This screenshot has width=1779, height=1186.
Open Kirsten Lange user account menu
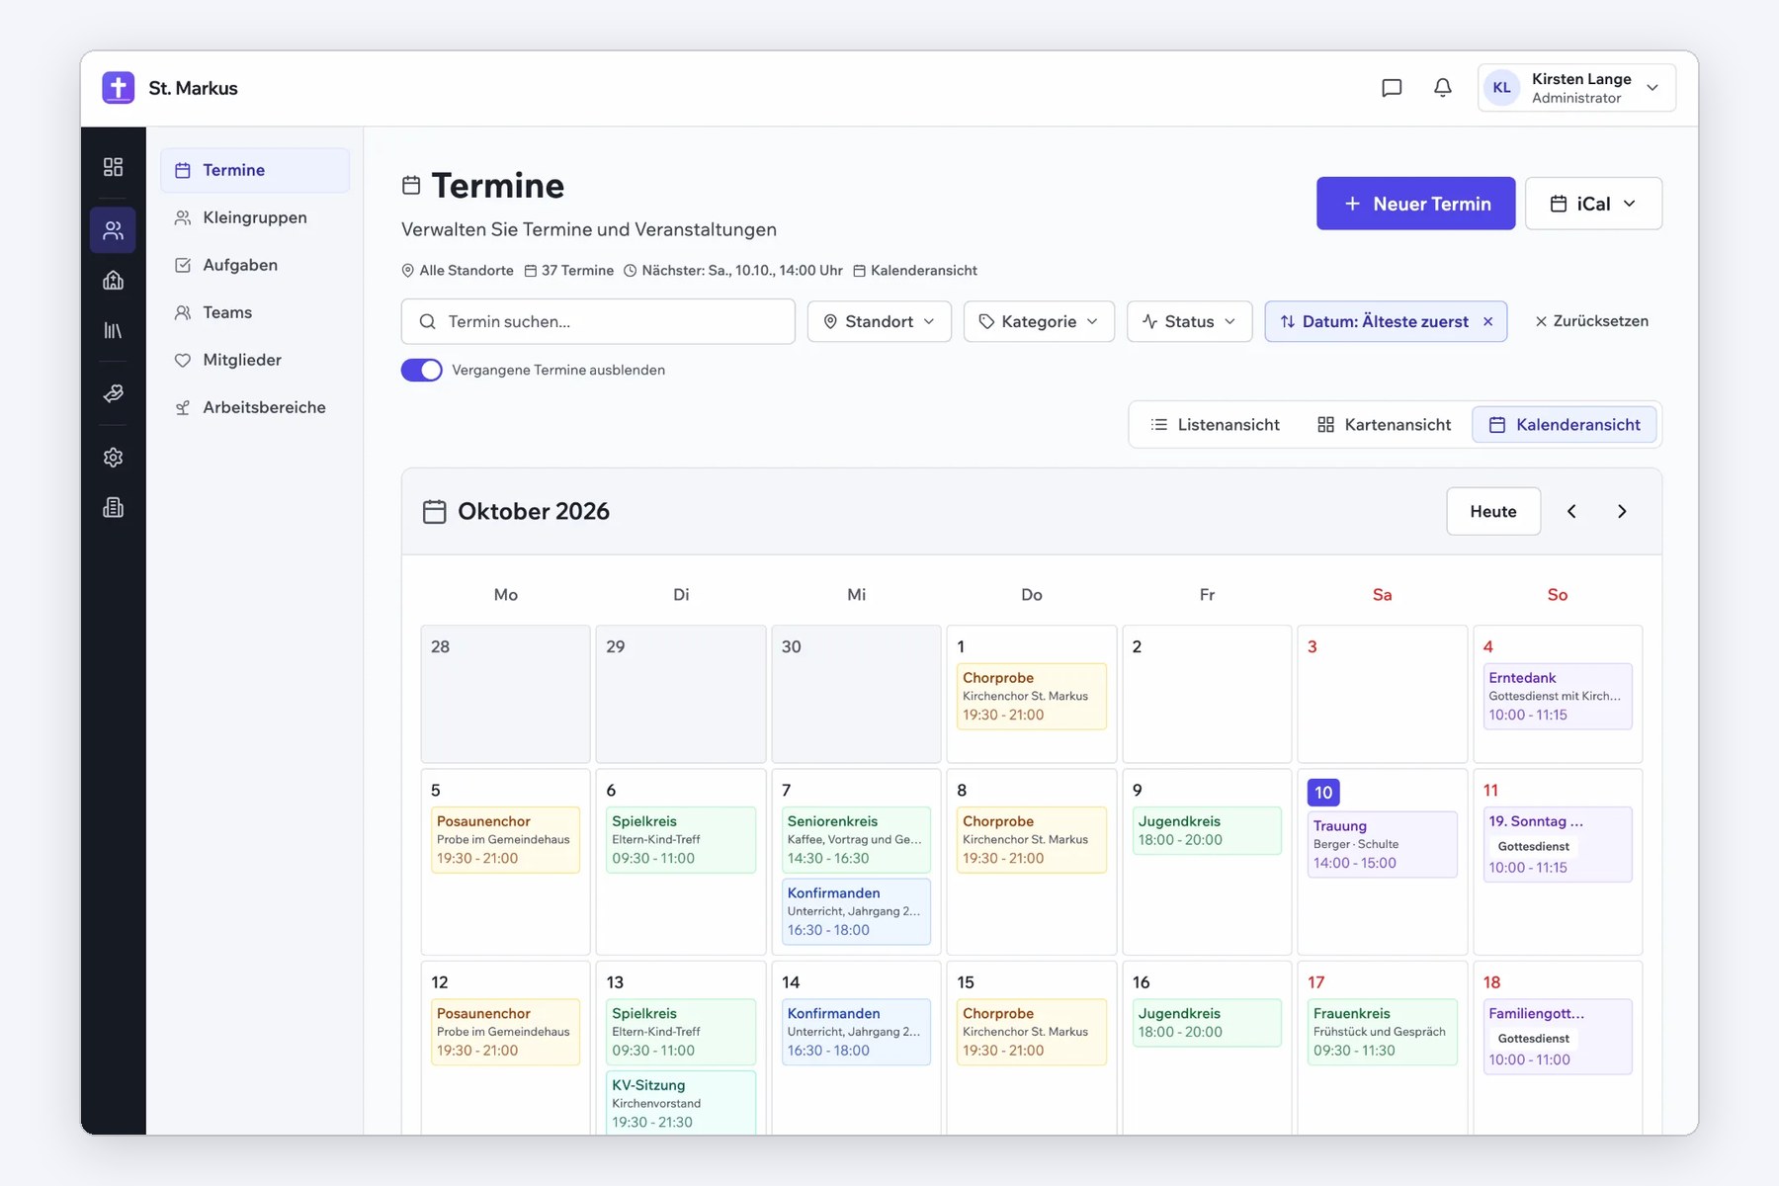coord(1576,88)
